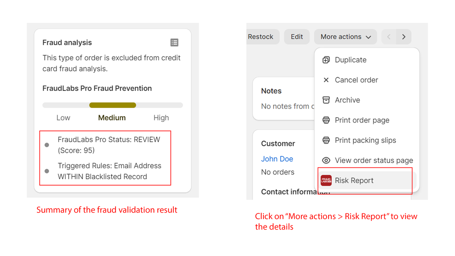Click the Medium risk label
This screenshot has width=455, height=256.
[112, 118]
